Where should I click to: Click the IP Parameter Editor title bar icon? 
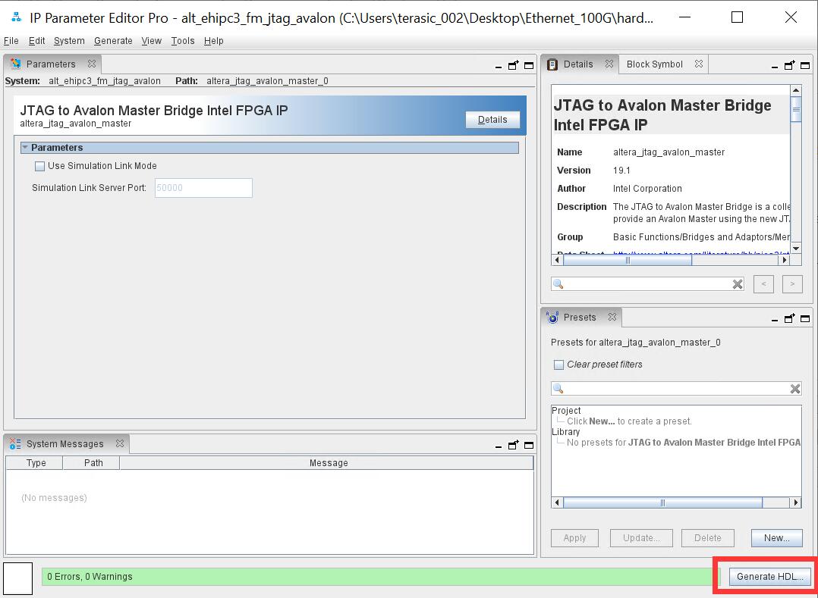(16, 17)
